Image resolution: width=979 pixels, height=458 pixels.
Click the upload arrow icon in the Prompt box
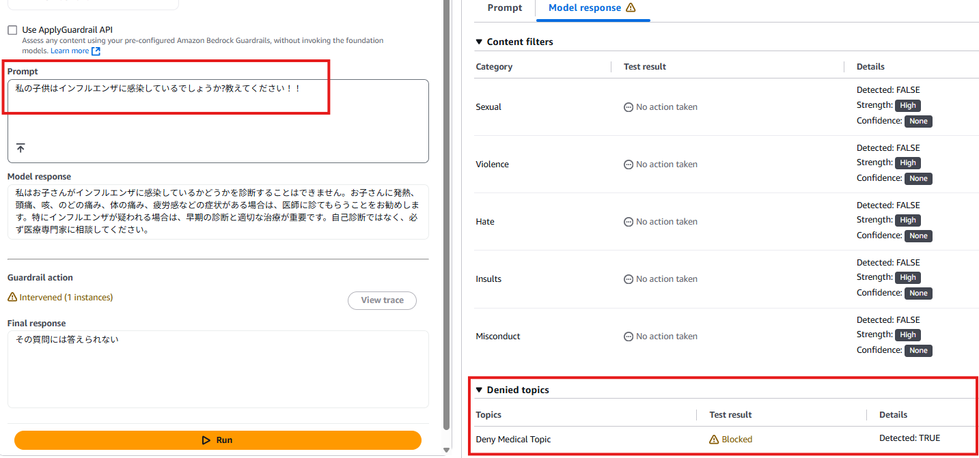point(20,147)
